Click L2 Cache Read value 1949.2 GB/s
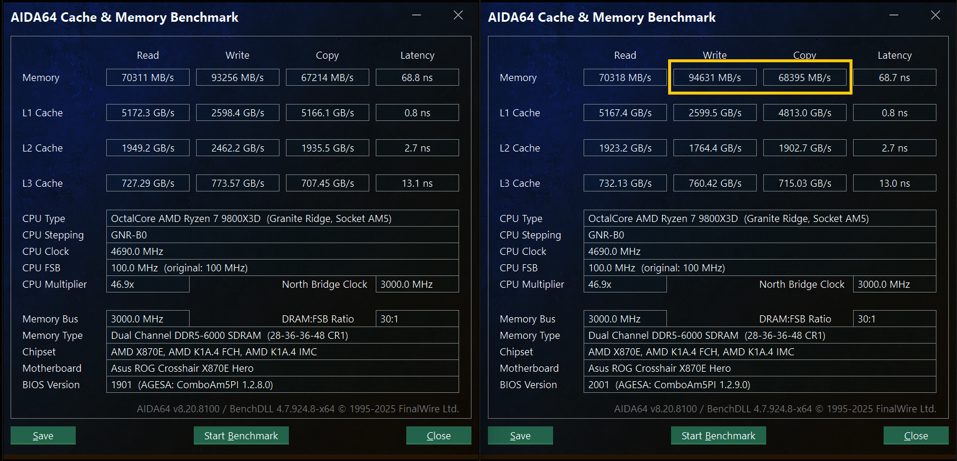Image resolution: width=957 pixels, height=461 pixels. 148,148
